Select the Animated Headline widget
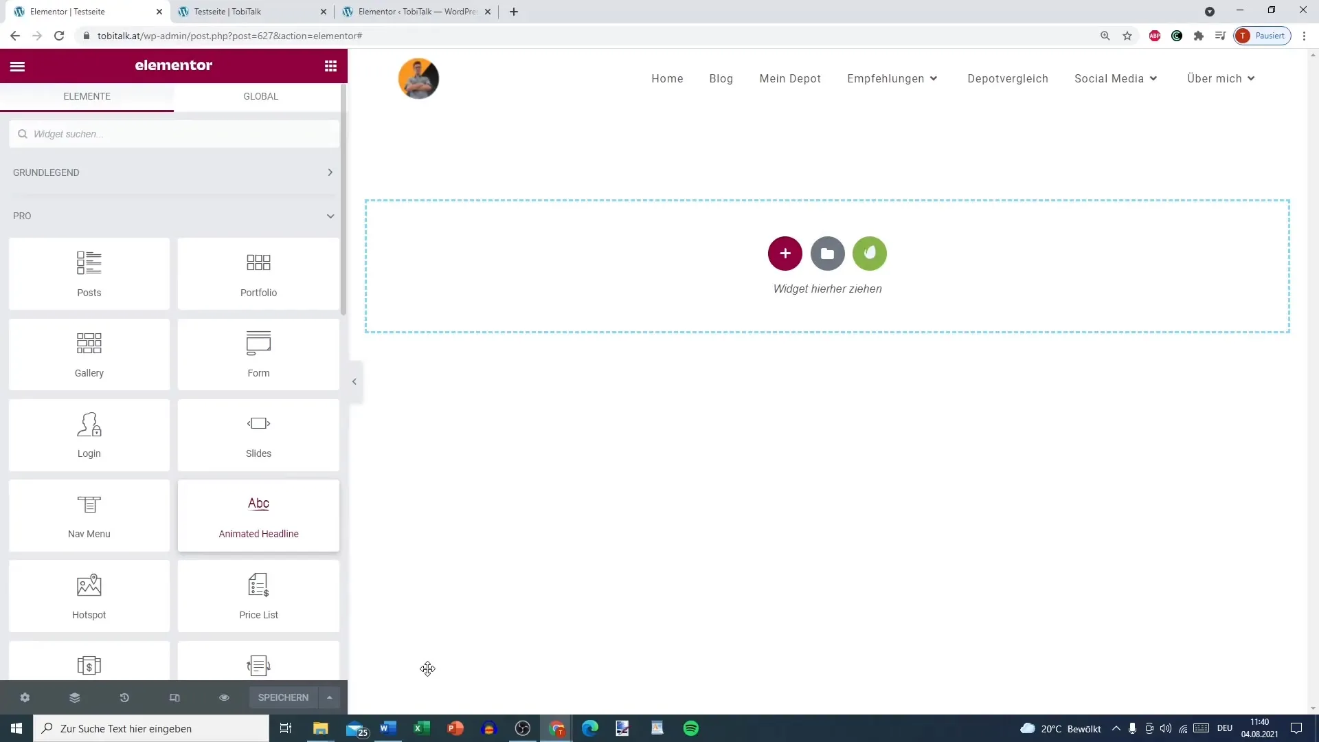The height and width of the screenshot is (742, 1319). [x=258, y=515]
